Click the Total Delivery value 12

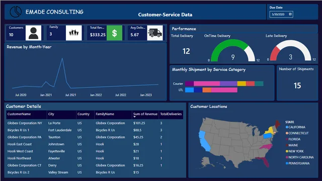coord(186,51)
